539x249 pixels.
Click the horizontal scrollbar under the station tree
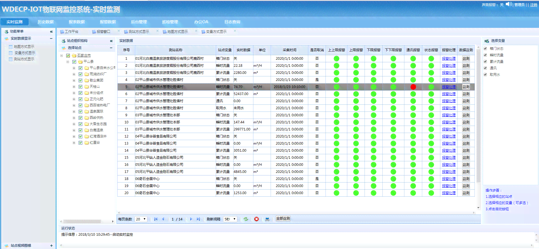tap(82, 221)
